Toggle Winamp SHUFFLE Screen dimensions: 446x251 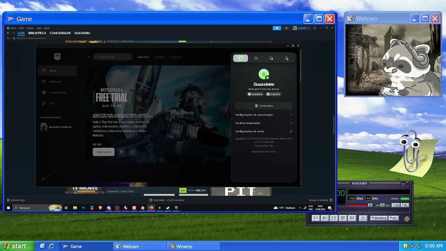tap(379, 218)
